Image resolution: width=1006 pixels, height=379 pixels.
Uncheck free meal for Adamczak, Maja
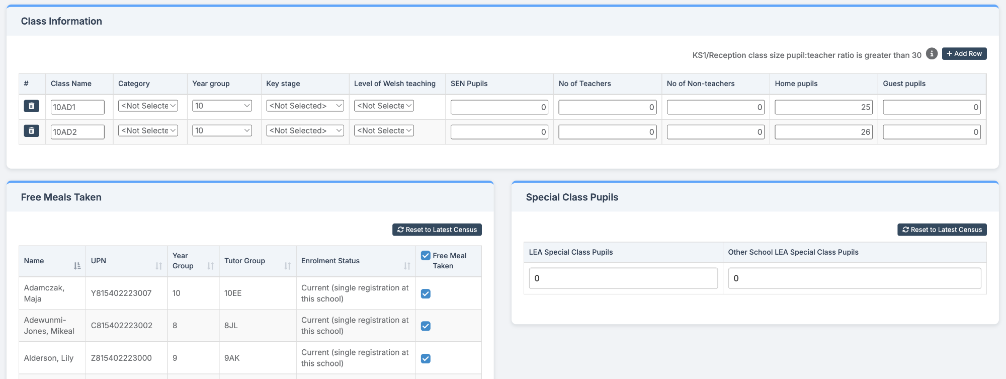[426, 293]
